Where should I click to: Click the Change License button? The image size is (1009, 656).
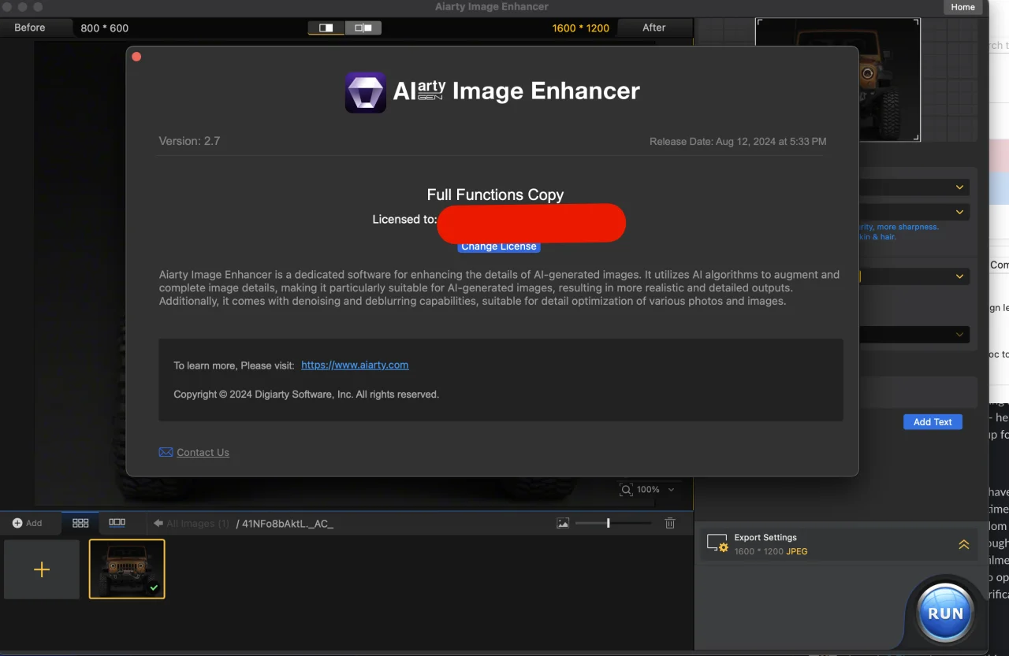coord(499,246)
